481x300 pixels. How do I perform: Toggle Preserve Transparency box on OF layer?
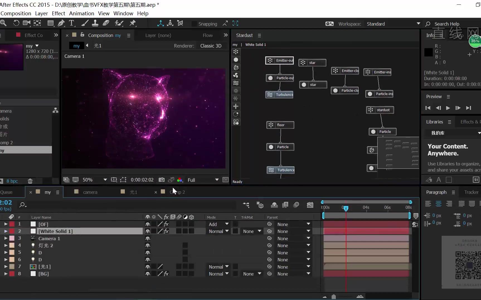click(x=235, y=224)
